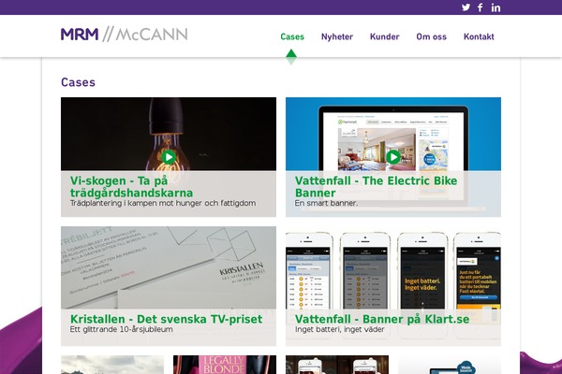The width and height of the screenshot is (562, 374).
Task: Open 'Vi-skogen - Ta på trädgårdshandskarna' title
Action: [x=131, y=186]
